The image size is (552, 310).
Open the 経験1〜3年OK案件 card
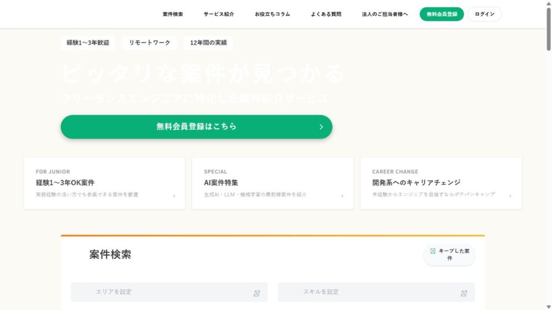(104, 183)
